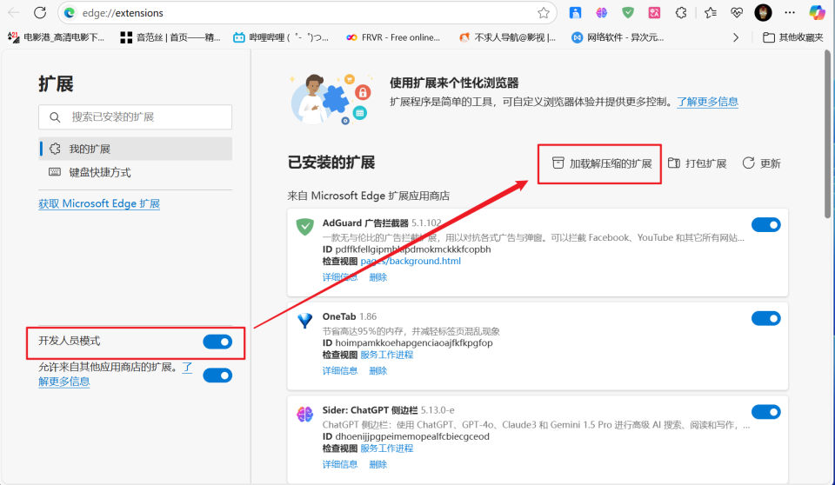
Task: Click the 已安装的扩展 heading
Action: (x=331, y=163)
